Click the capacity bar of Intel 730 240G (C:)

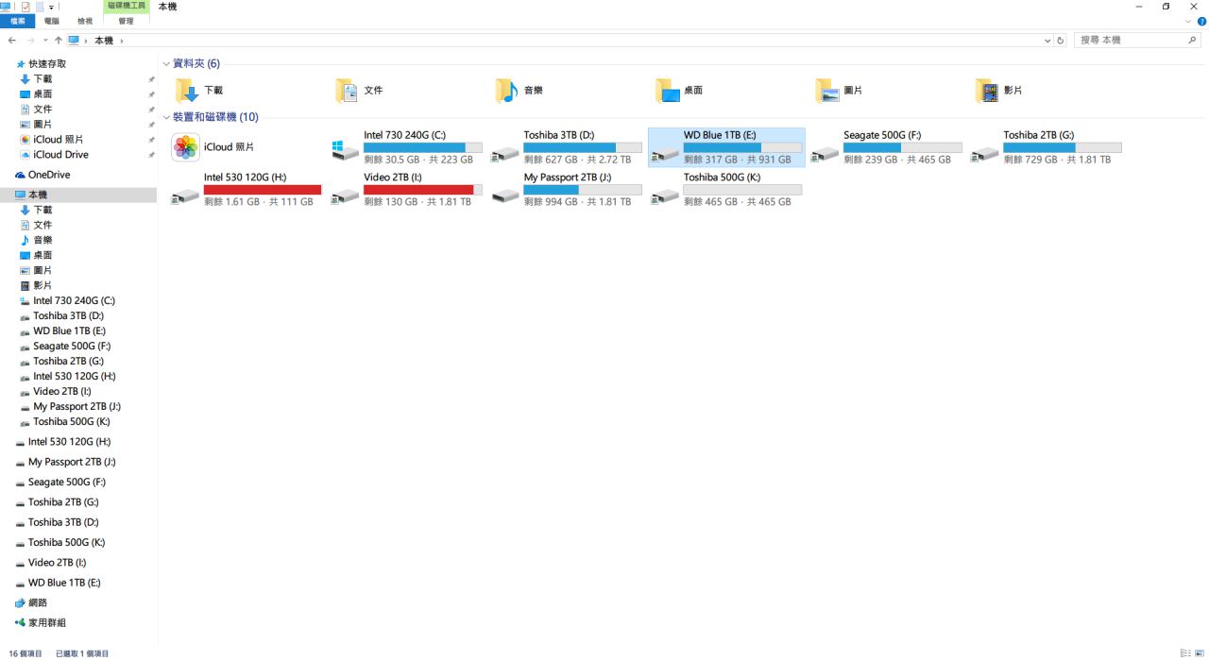422,147
